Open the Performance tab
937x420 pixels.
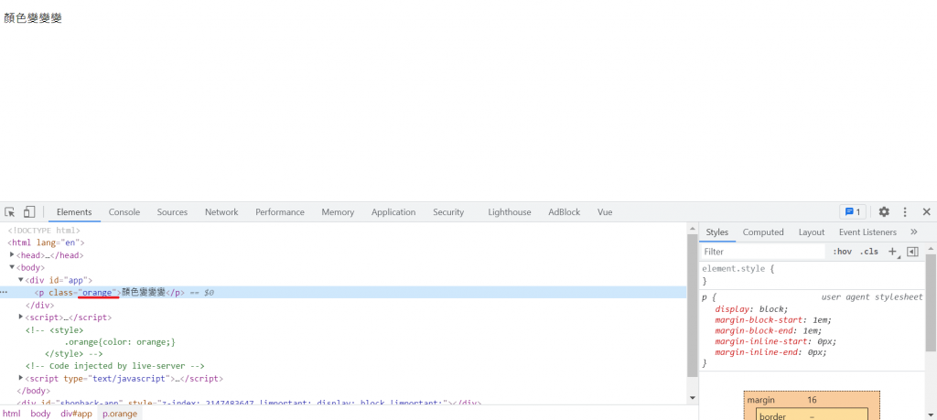(x=280, y=212)
